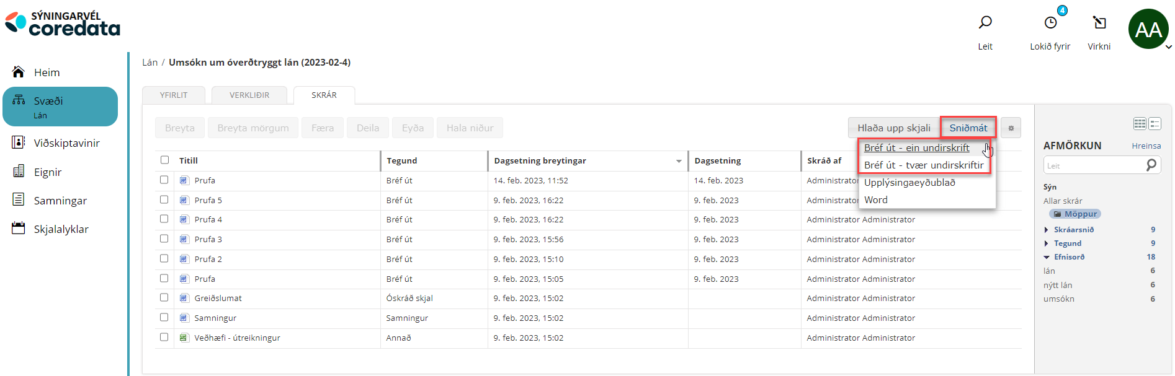Tick the checkbox for Prufa 5
The width and height of the screenshot is (1175, 376).
coord(164,199)
